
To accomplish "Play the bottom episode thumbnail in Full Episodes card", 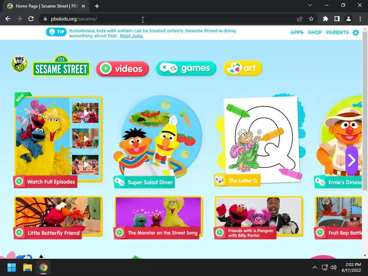I will click(x=85, y=165).
